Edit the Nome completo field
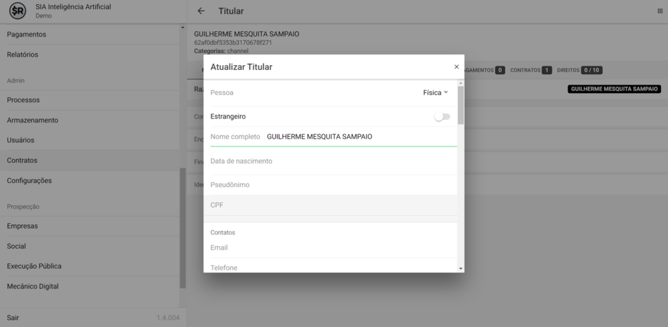The height and width of the screenshot is (327, 668). (359, 137)
